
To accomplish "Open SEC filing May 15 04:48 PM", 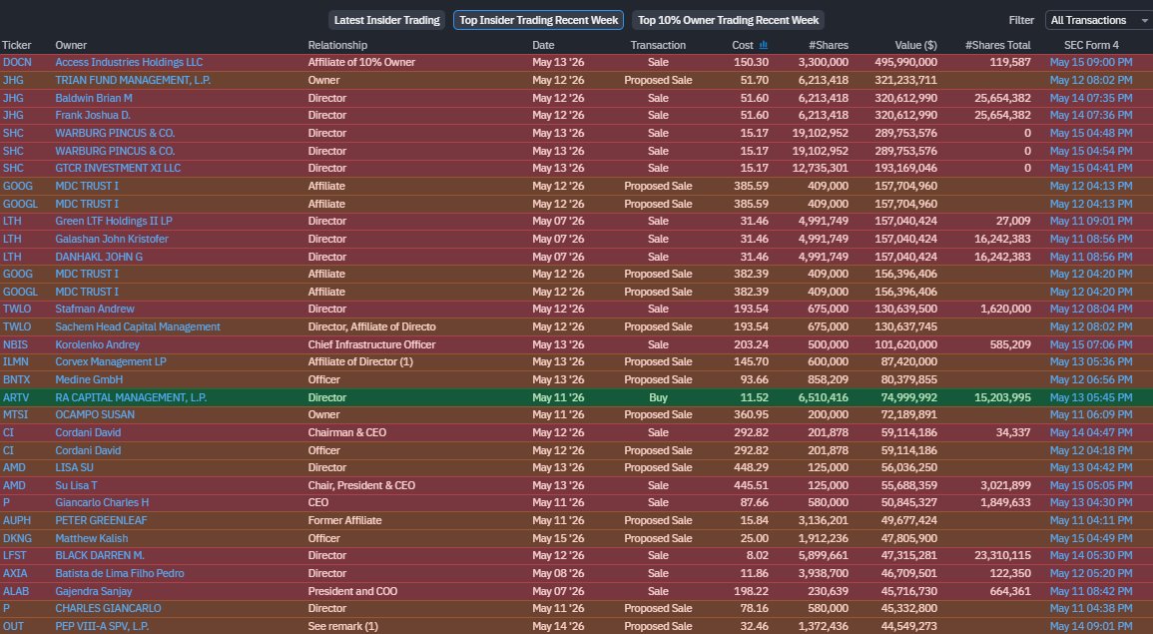I will (1091, 133).
